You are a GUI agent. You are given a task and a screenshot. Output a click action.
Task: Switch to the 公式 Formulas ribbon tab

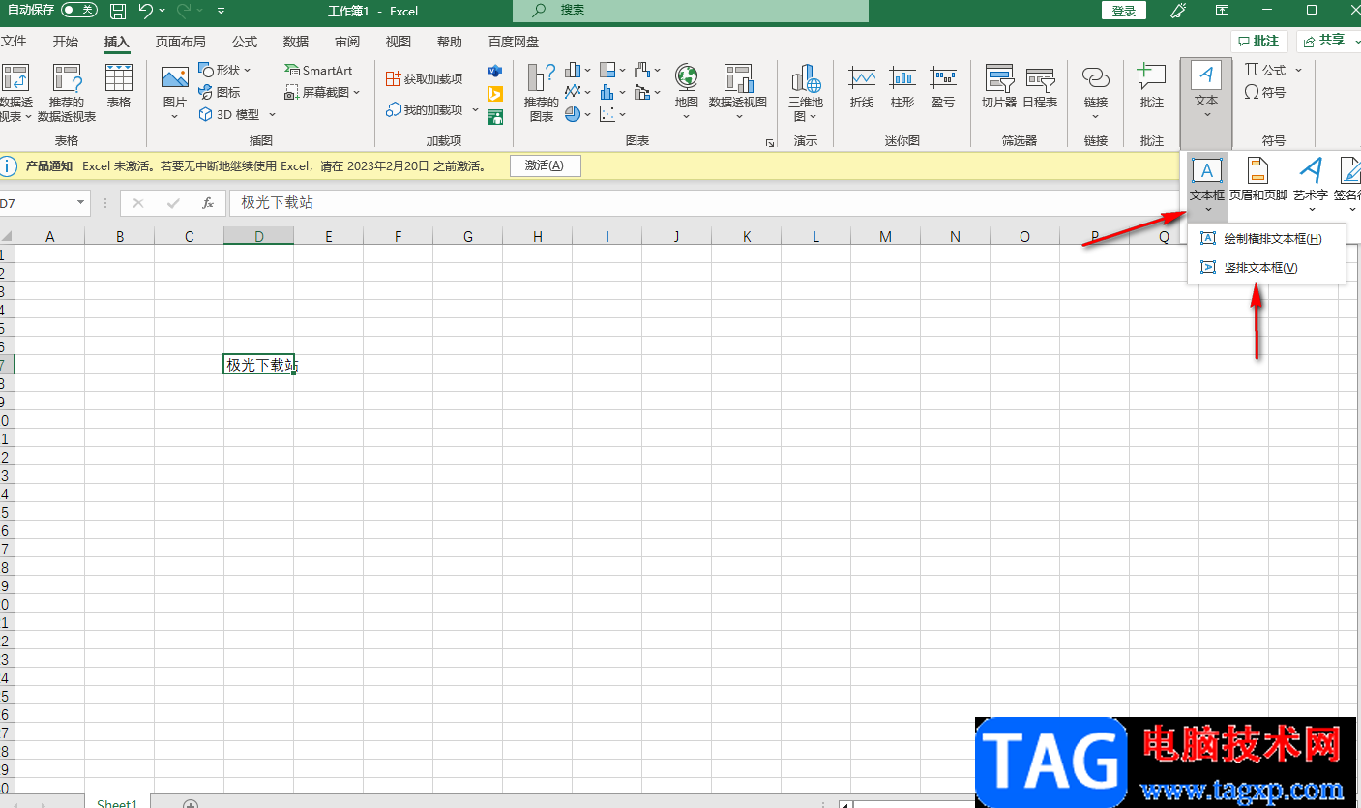[x=245, y=42]
